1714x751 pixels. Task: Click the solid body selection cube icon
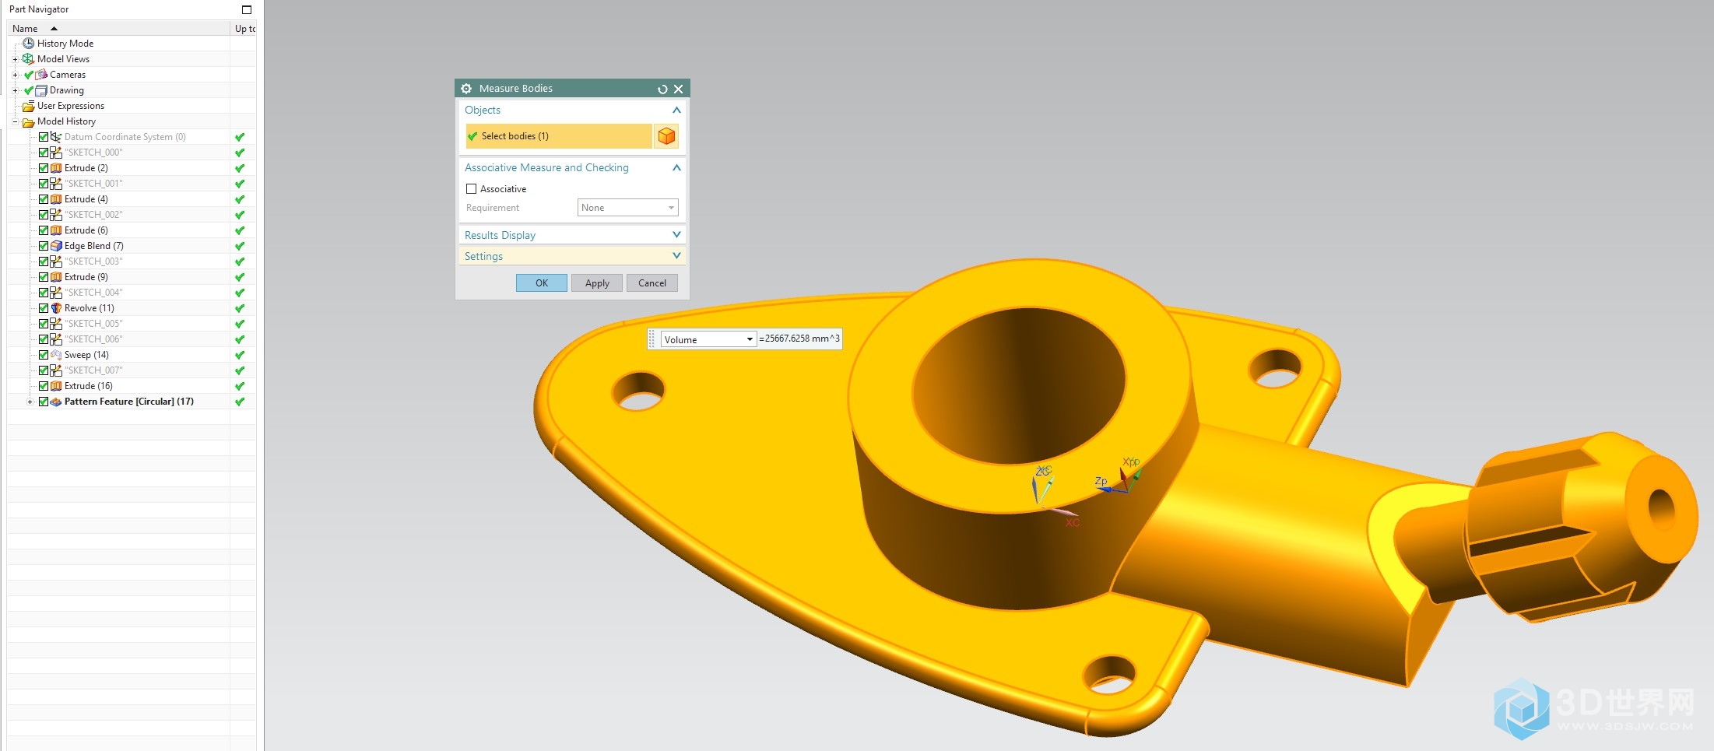click(x=666, y=136)
